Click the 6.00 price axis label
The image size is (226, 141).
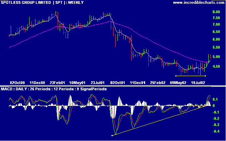pos(216,39)
